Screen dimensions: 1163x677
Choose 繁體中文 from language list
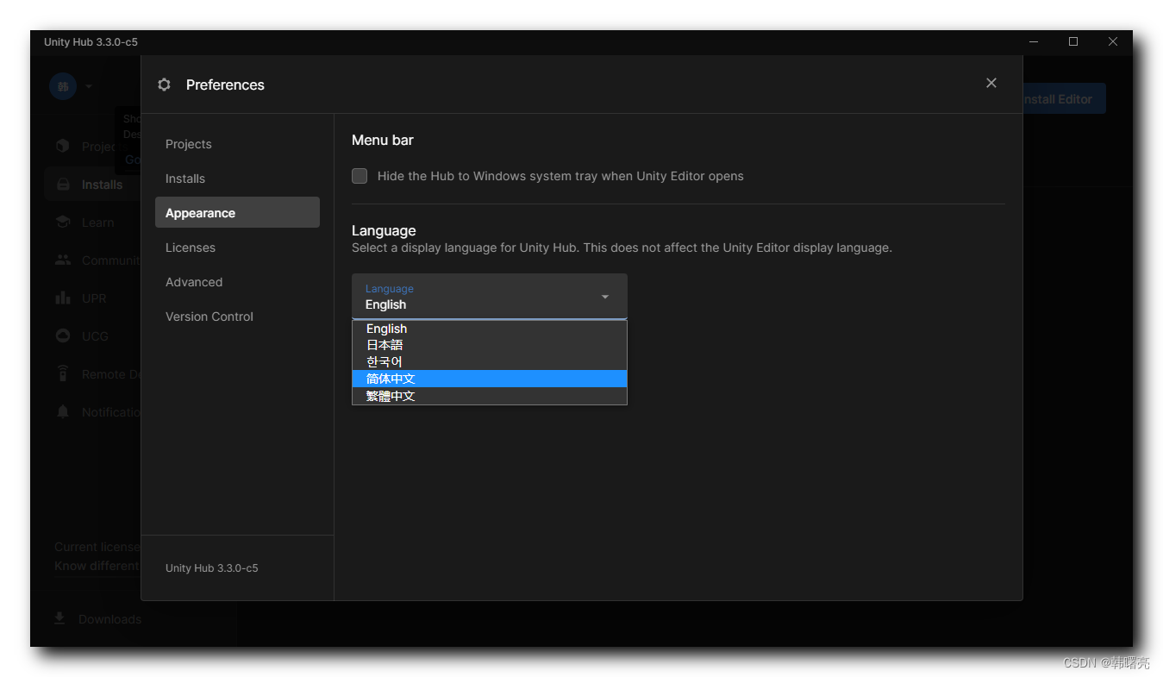tap(489, 396)
